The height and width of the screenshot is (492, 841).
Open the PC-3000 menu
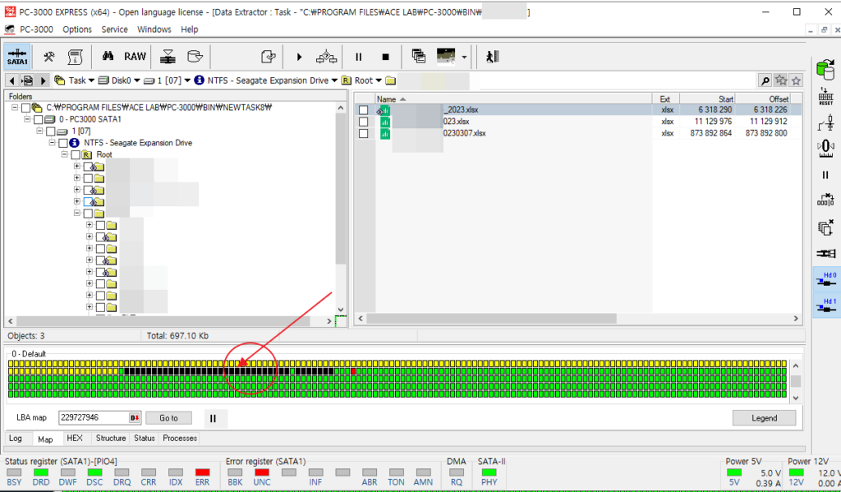pyautogui.click(x=36, y=30)
